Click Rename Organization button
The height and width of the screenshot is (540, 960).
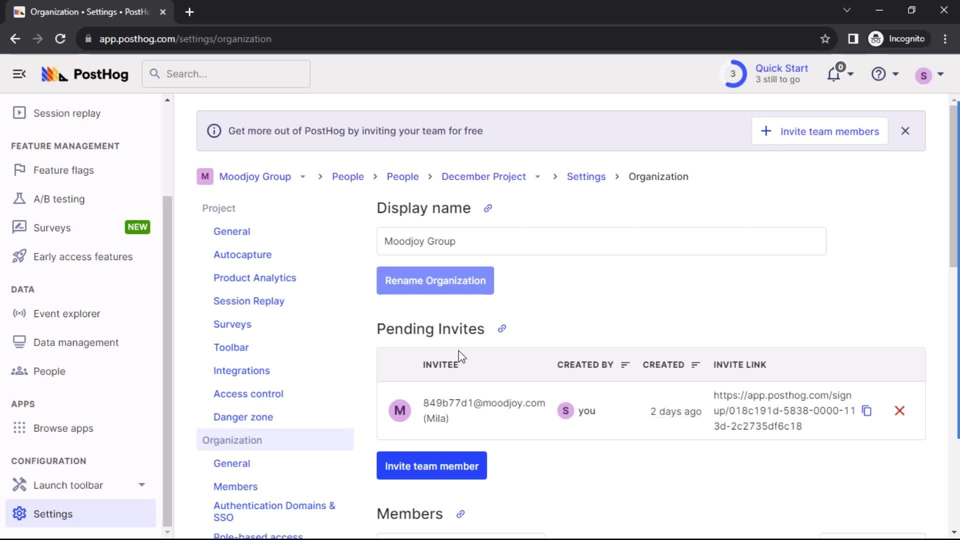tap(435, 280)
